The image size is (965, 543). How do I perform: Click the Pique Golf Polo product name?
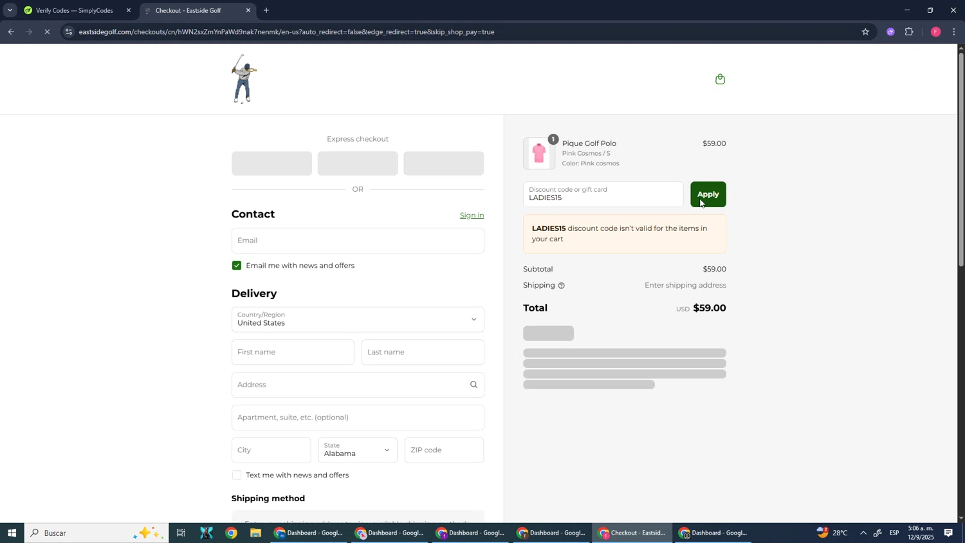click(x=589, y=143)
